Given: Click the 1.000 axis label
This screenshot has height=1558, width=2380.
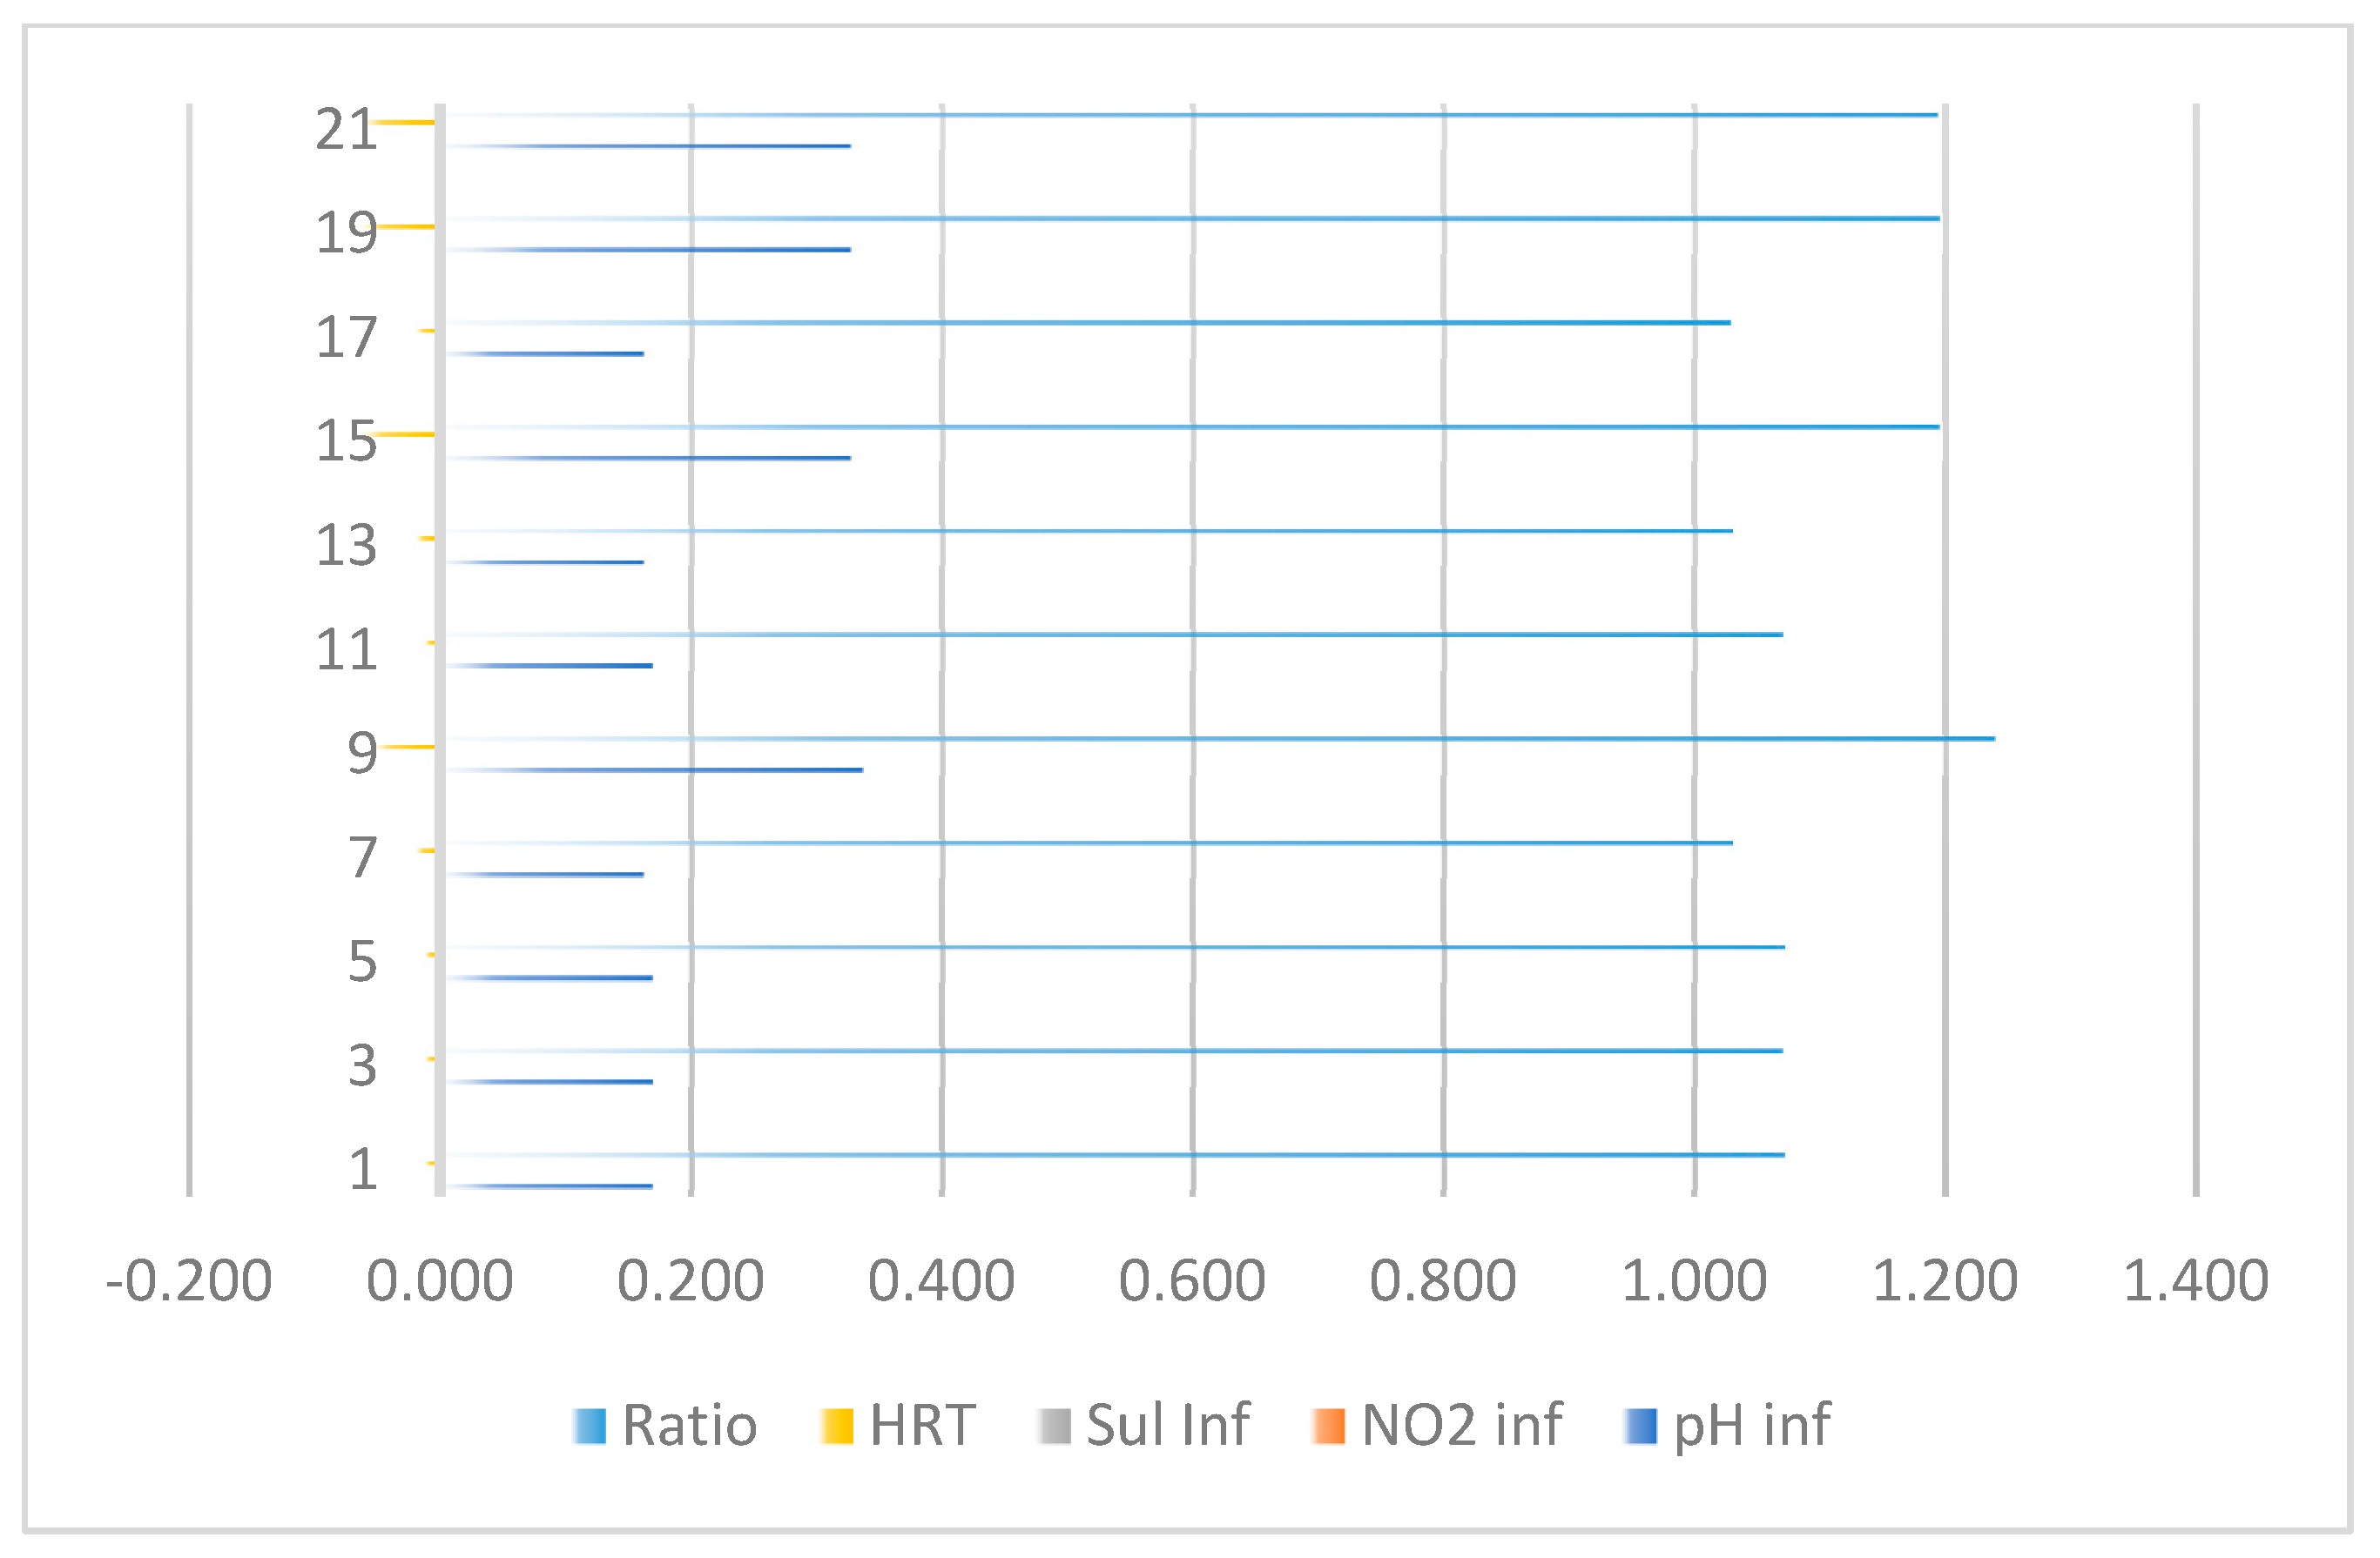Looking at the screenshot, I should [1694, 1281].
